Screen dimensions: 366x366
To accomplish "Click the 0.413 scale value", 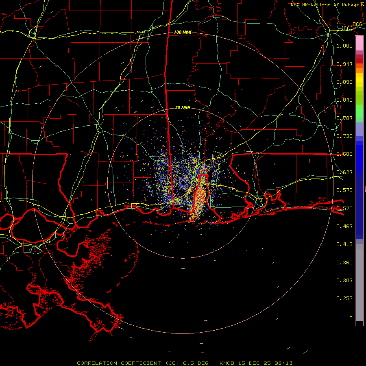I will click(x=344, y=244).
